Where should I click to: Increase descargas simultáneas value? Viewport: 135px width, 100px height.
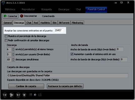pyautogui.click(x=13, y=59)
